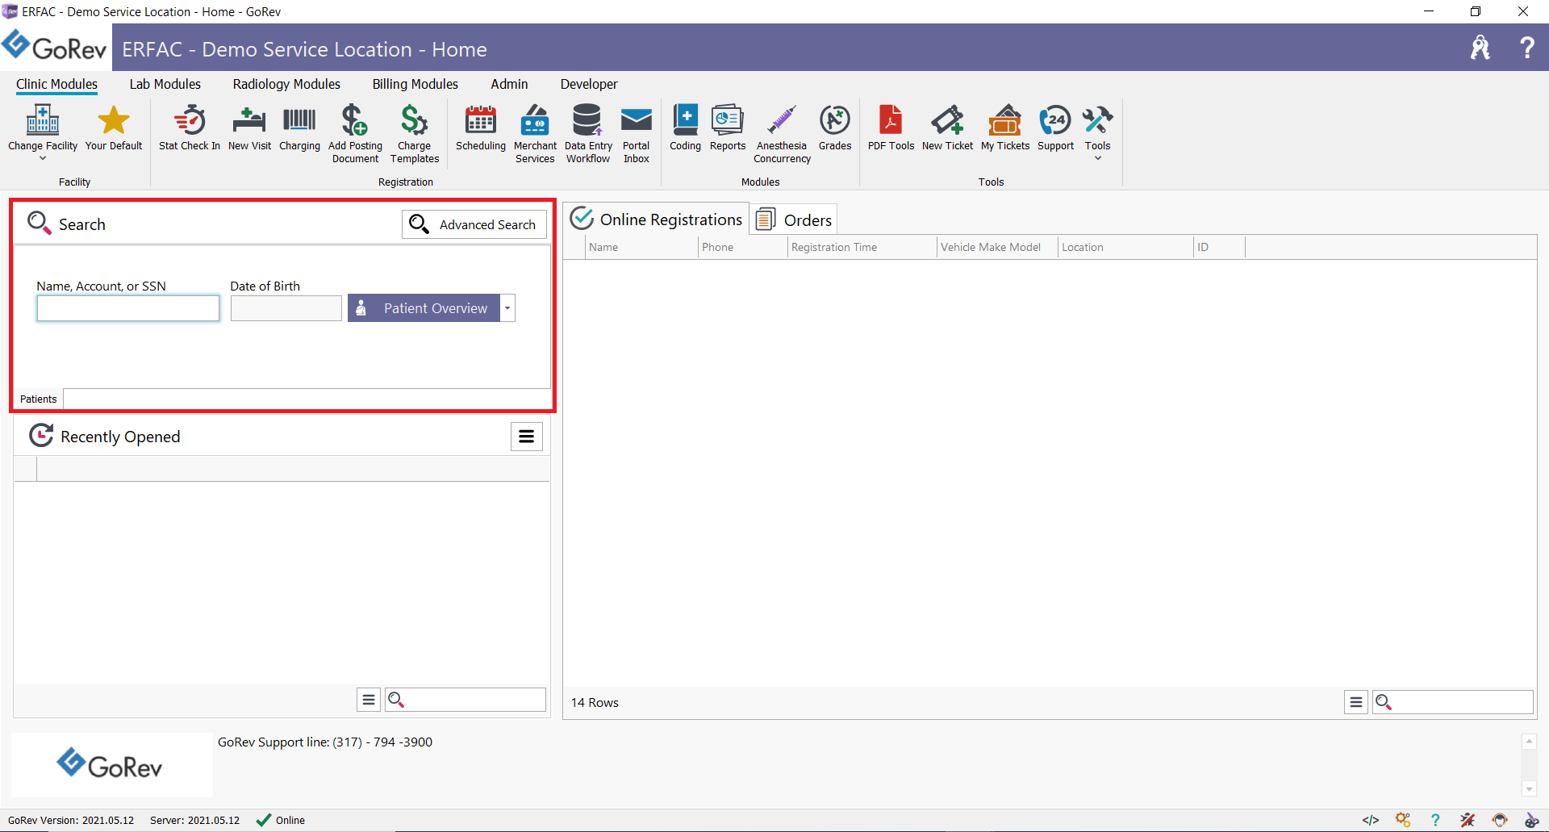The image size is (1549, 832).
Task: Click the Online Registrations filter search box
Action: coord(1453,702)
